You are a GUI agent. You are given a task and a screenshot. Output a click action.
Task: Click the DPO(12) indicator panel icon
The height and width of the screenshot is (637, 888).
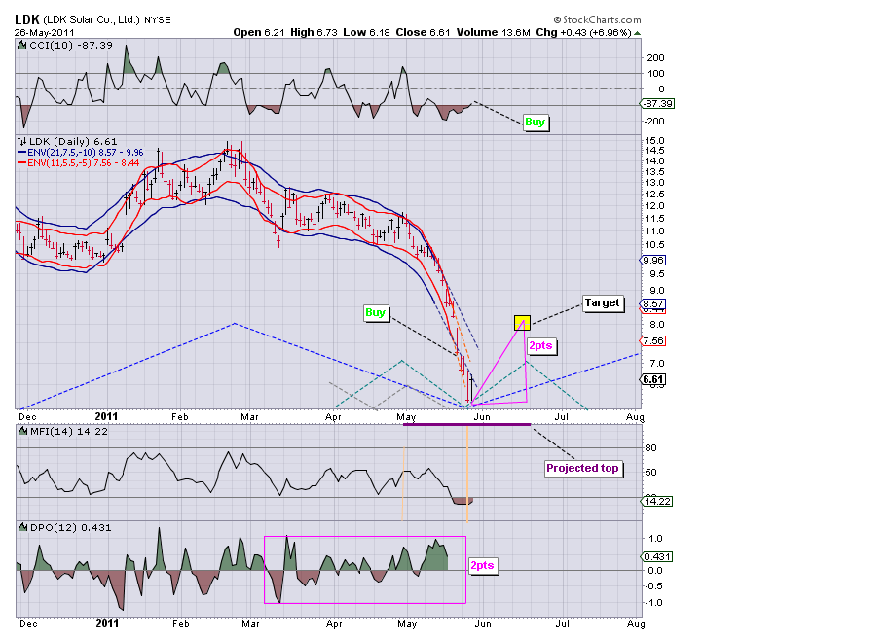point(22,527)
